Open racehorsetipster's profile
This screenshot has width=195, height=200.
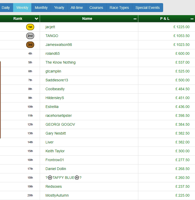59,116
